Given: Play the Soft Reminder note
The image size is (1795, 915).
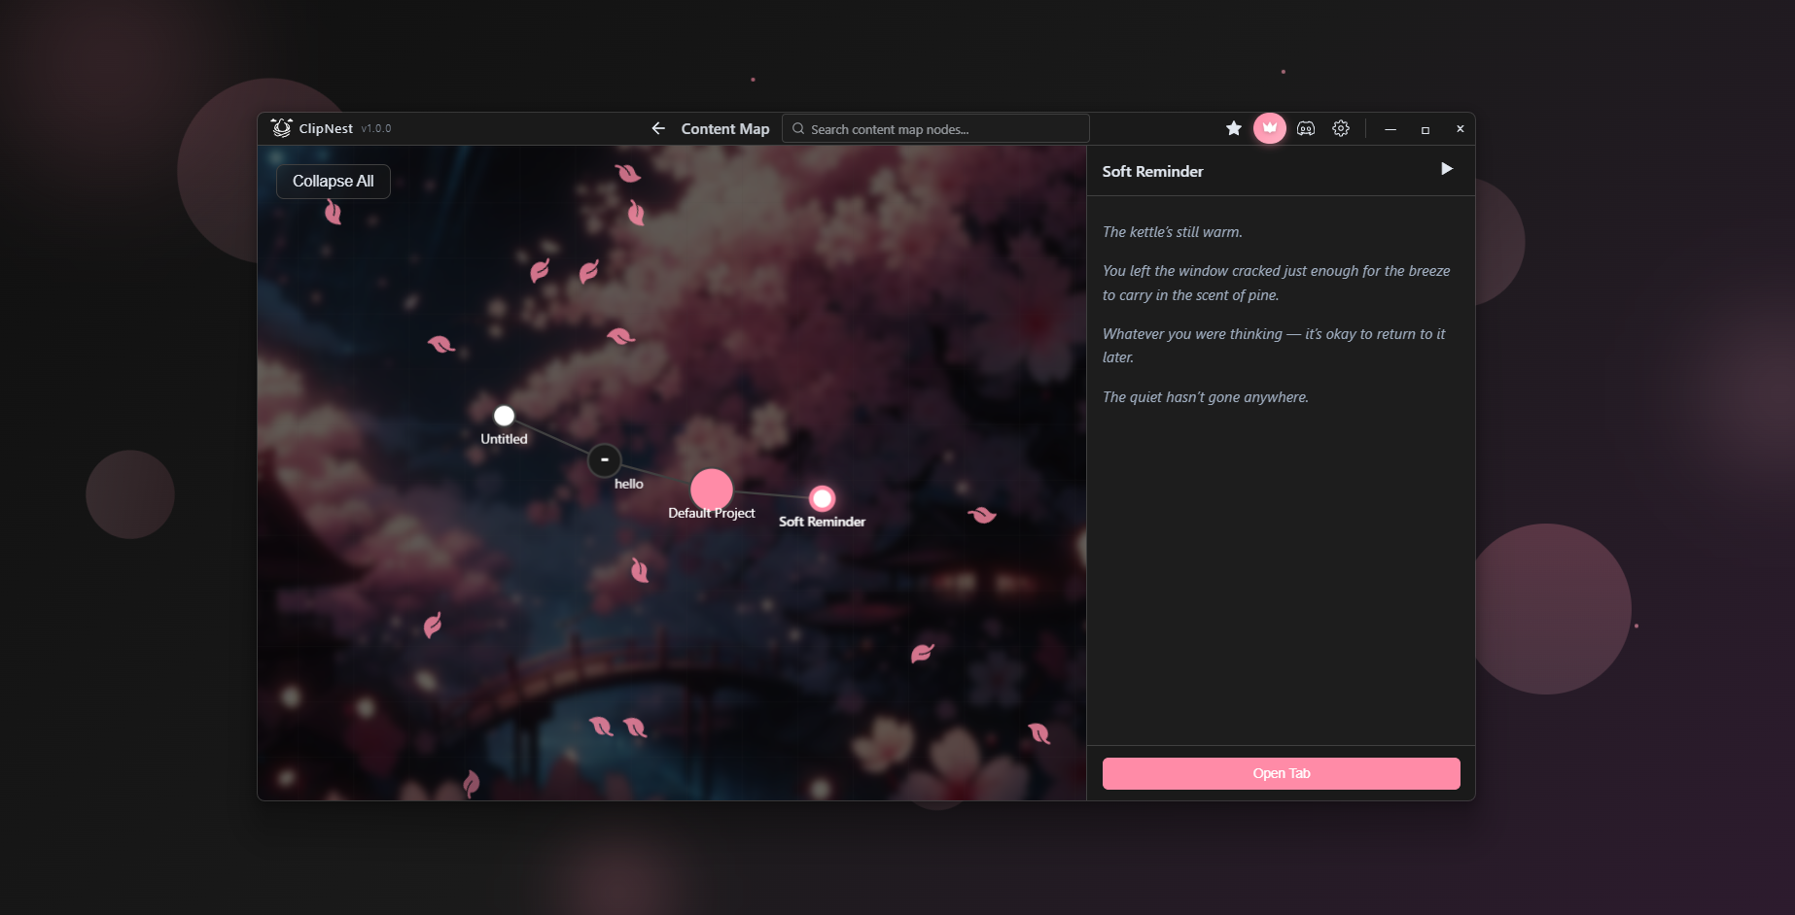Looking at the screenshot, I should point(1447,169).
